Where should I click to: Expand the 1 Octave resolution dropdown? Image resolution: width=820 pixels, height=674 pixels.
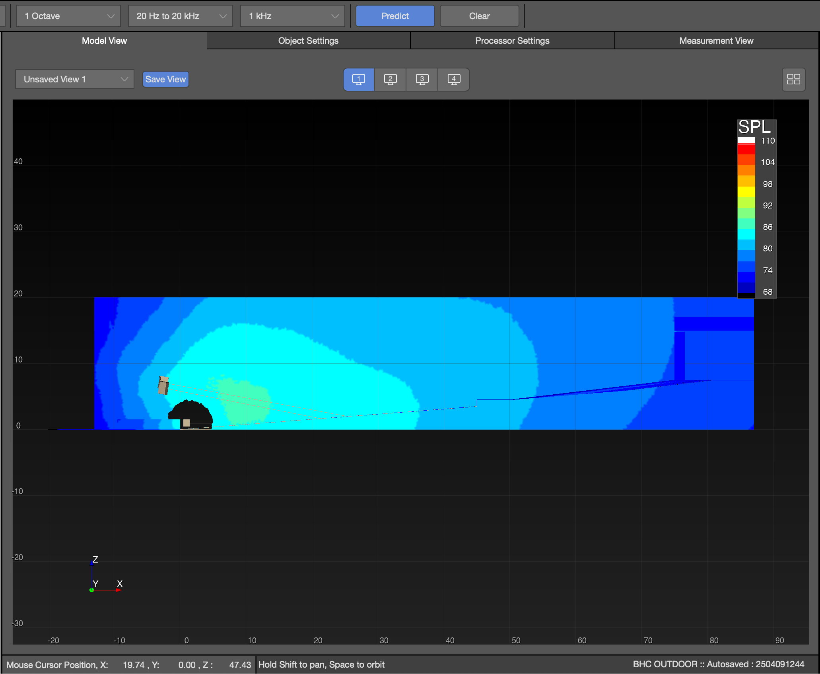pos(68,16)
